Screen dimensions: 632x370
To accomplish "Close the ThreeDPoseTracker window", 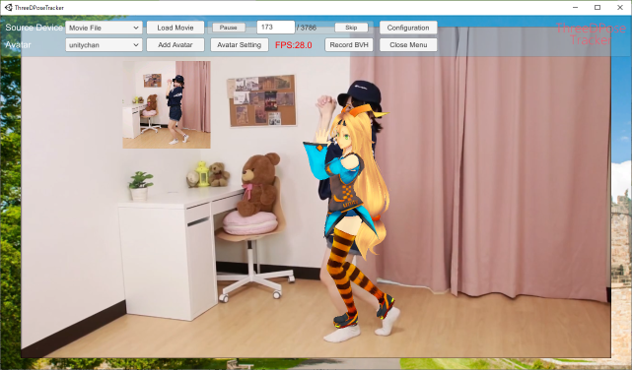I will (x=620, y=7).
